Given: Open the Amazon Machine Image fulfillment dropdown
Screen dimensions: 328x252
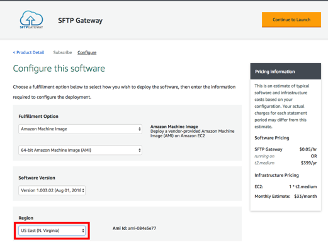Looking at the screenshot, I should [x=80, y=129].
